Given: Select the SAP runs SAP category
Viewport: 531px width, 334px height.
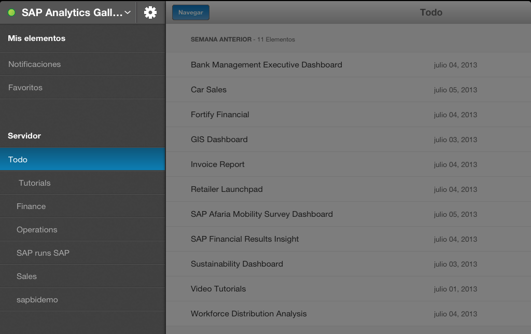Looking at the screenshot, I should pos(43,253).
